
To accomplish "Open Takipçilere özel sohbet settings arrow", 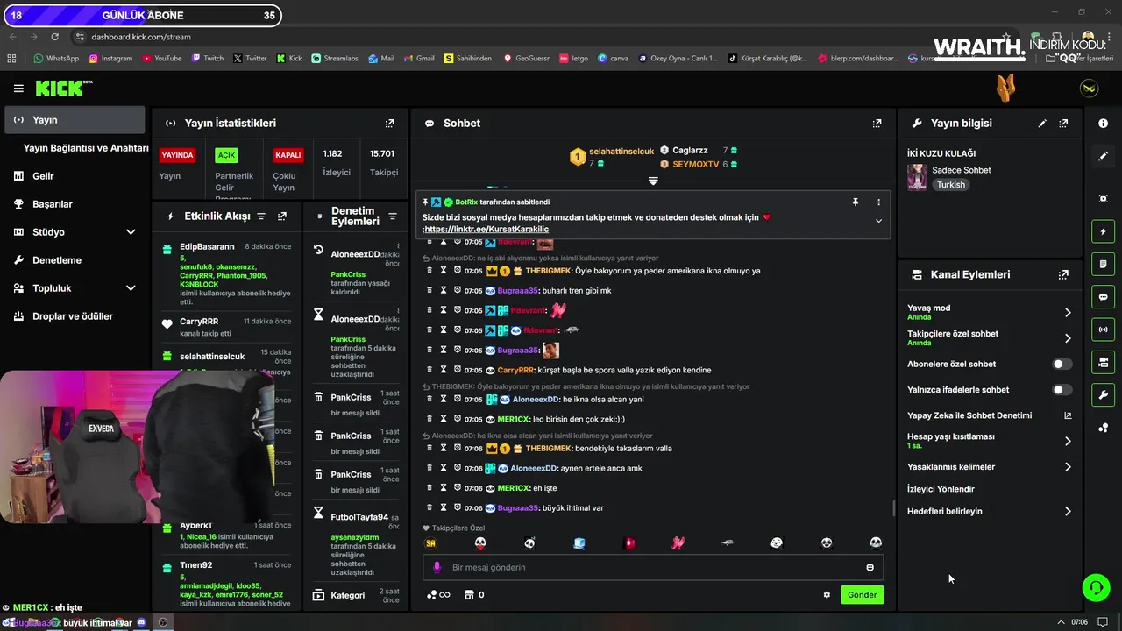I will (1068, 338).
